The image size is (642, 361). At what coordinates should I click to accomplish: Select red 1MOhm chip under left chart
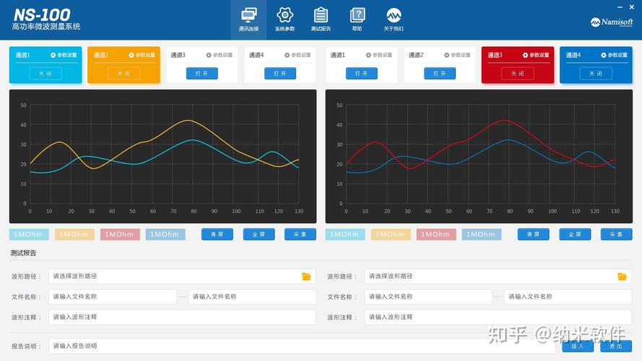click(120, 235)
